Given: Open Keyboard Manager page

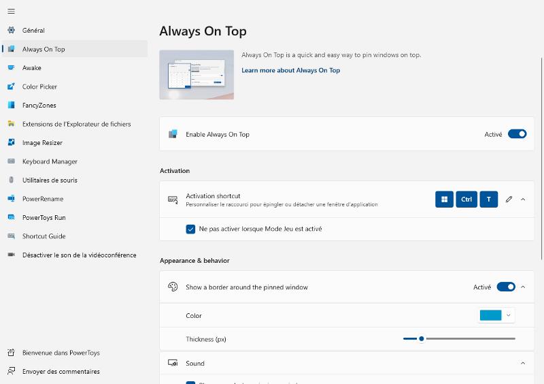Looking at the screenshot, I should [75, 161].
